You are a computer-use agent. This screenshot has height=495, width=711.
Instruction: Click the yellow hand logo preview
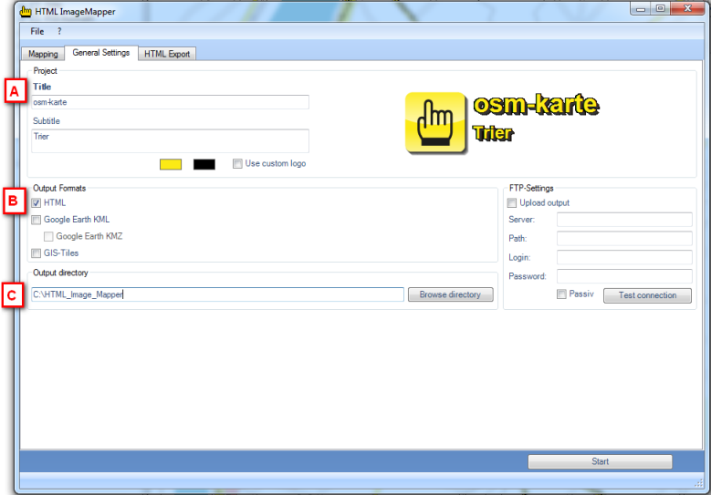coord(435,122)
